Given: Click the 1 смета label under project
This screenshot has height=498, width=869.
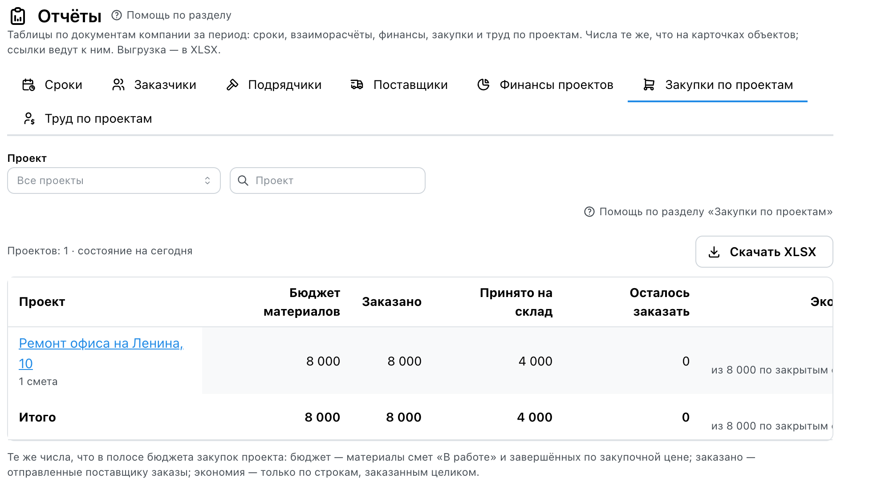Looking at the screenshot, I should point(38,382).
